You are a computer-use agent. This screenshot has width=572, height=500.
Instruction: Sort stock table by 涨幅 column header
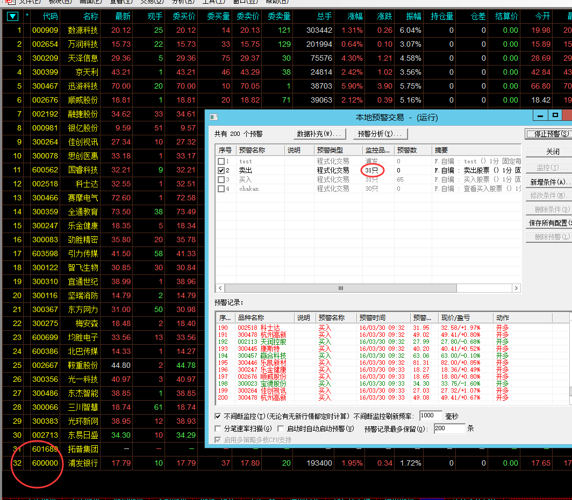(x=355, y=17)
